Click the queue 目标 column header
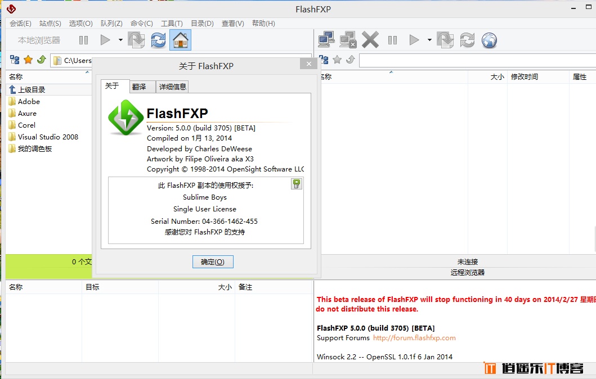Image resolution: width=596 pixels, height=379 pixels. click(120, 287)
